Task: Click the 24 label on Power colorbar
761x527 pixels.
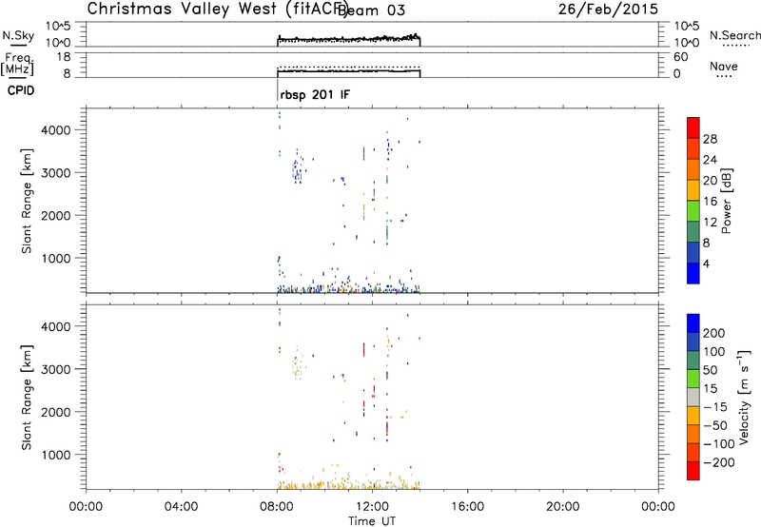Action: pyautogui.click(x=710, y=160)
